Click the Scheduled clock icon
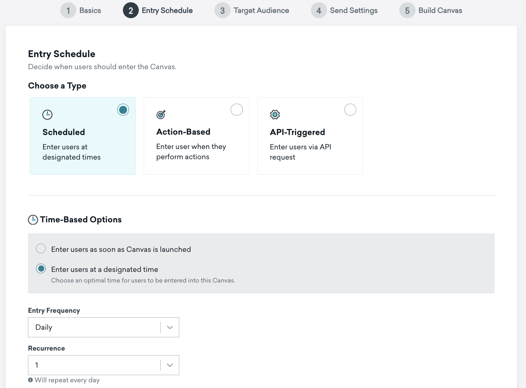 tap(47, 115)
